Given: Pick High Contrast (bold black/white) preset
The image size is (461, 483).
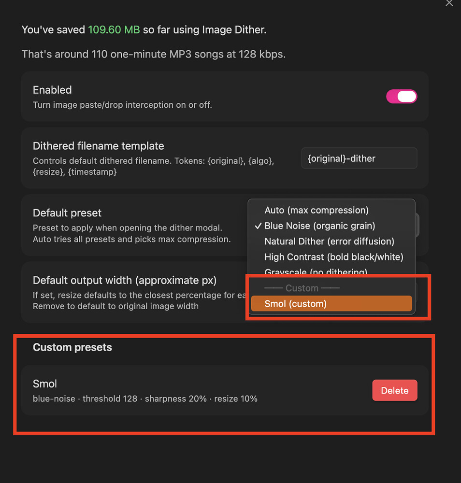Looking at the screenshot, I should [333, 257].
